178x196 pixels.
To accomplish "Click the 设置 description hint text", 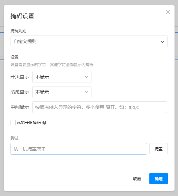I will (52, 65).
